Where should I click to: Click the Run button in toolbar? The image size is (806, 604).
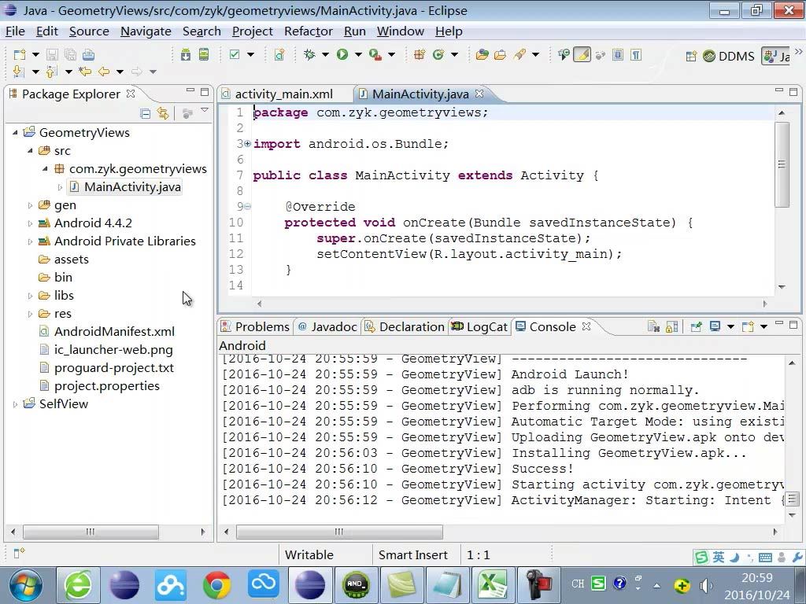click(342, 55)
